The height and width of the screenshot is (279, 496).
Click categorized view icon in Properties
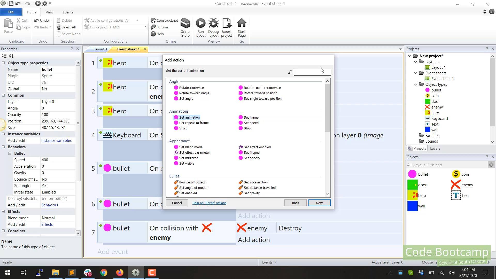pyautogui.click(x=4, y=56)
